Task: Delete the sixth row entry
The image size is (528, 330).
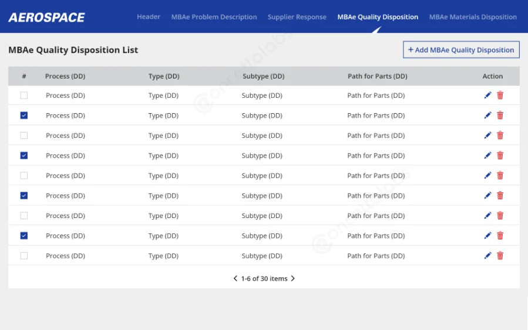Action: (500, 196)
